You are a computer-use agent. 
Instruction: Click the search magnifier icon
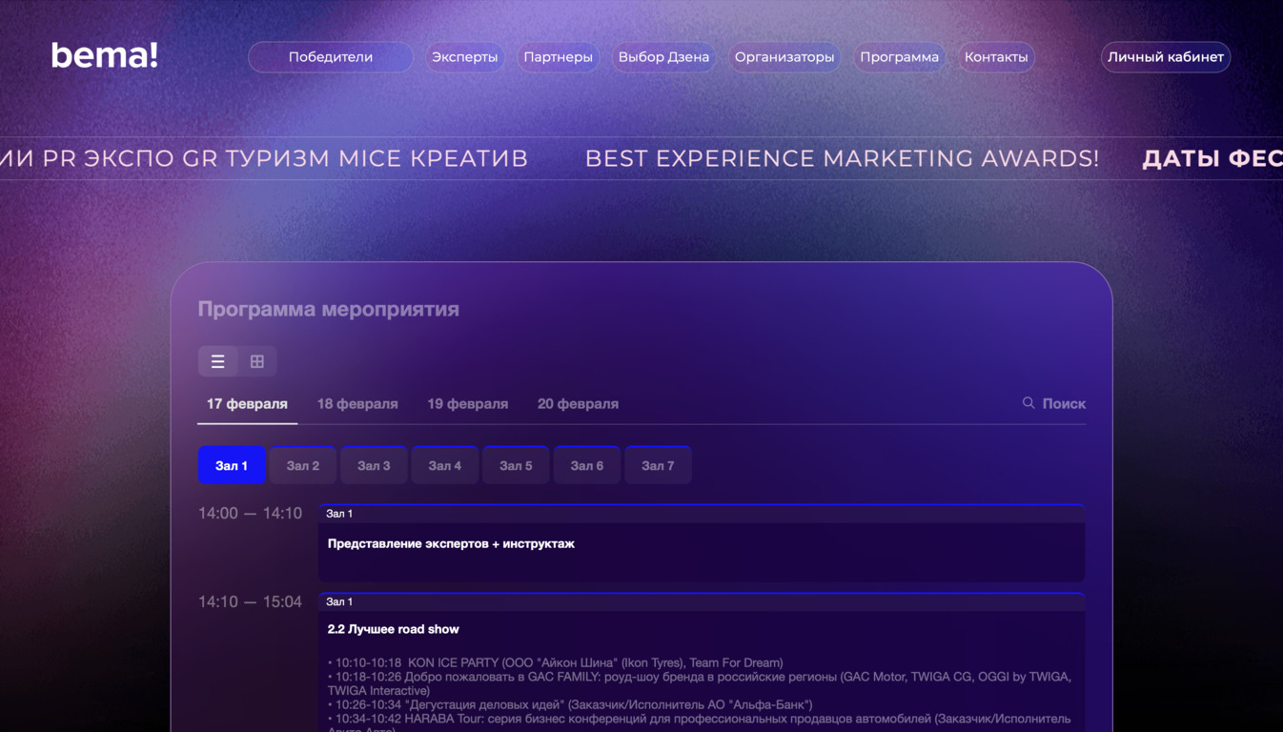1028,403
